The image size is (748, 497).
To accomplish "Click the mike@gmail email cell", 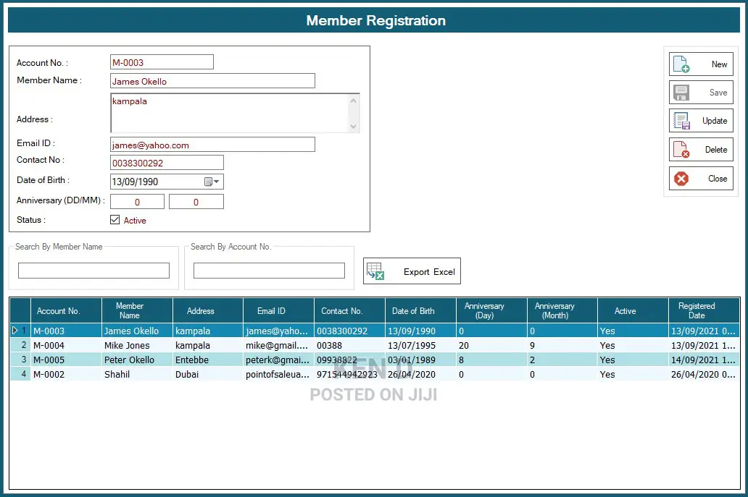I will 278,345.
